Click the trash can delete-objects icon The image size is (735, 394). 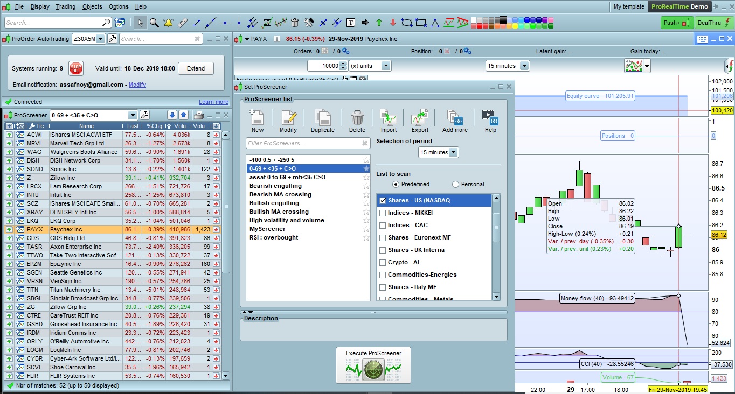coord(295,23)
